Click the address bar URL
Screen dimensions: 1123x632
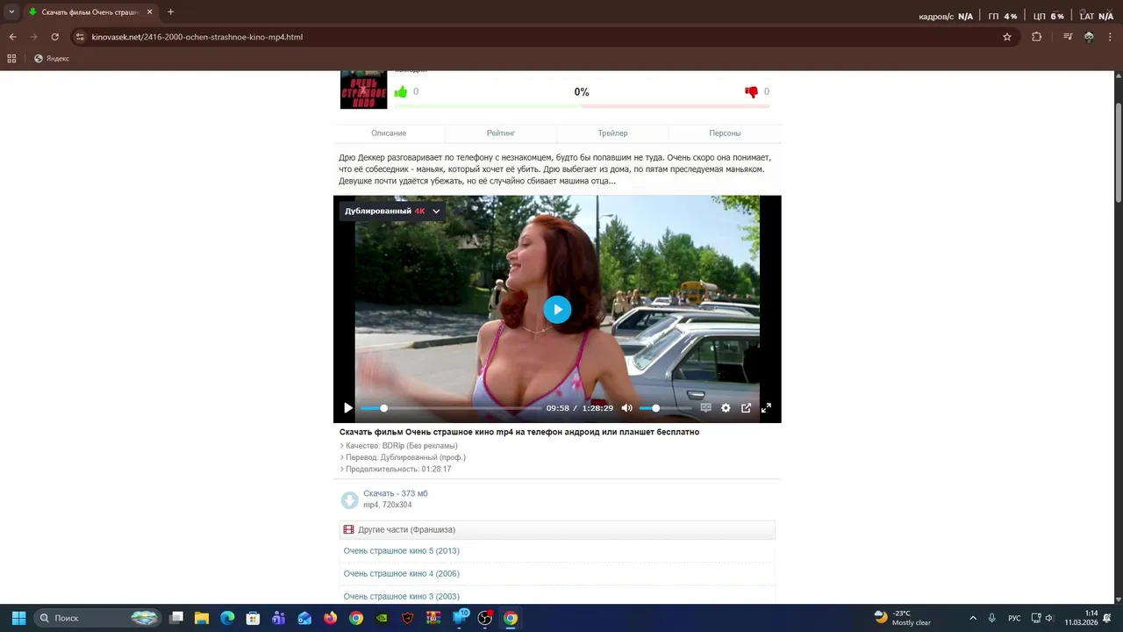[x=197, y=37]
